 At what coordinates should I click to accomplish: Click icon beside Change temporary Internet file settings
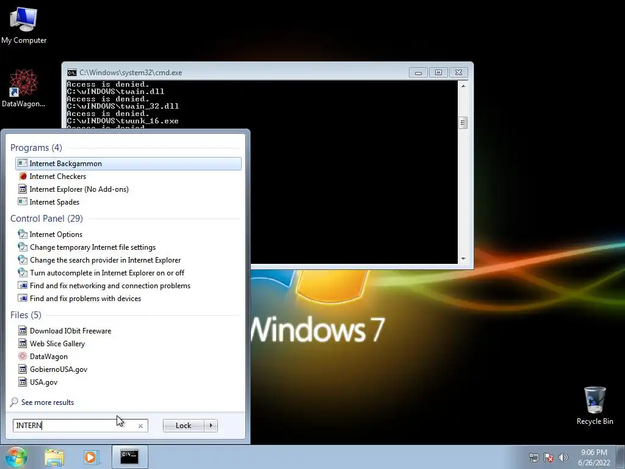tap(23, 247)
